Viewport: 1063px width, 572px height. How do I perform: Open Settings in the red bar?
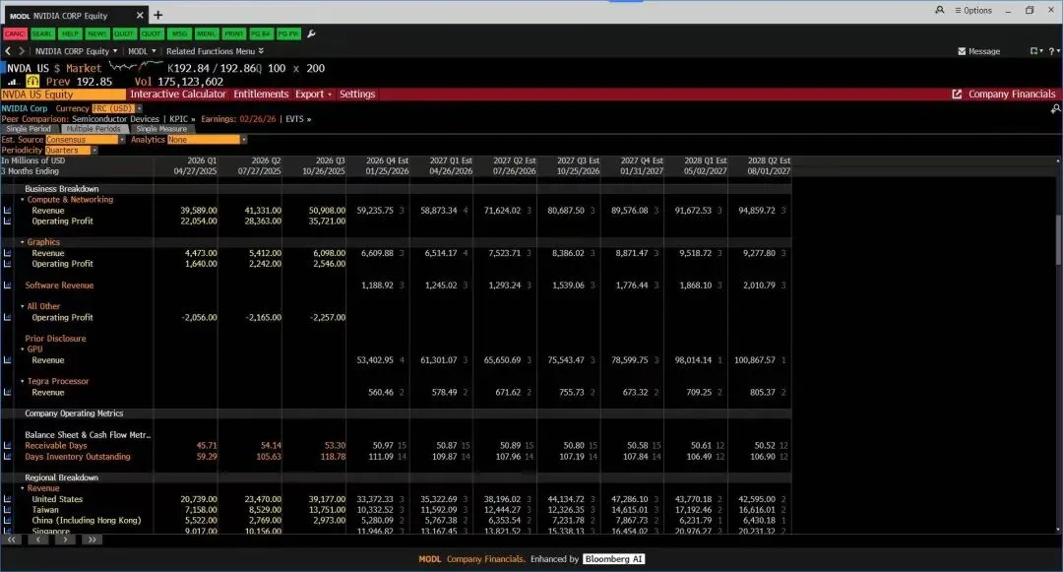[x=357, y=95]
